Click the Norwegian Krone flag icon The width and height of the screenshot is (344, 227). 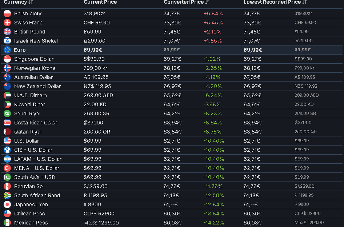point(7,68)
